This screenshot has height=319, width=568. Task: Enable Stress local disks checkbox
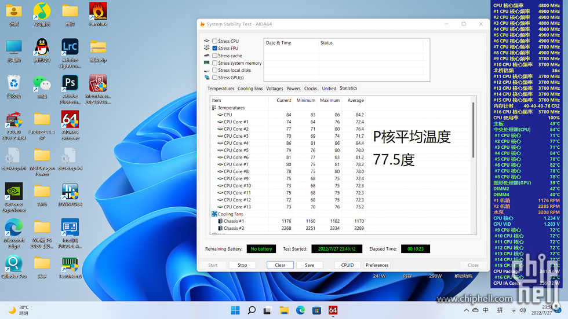(215, 70)
